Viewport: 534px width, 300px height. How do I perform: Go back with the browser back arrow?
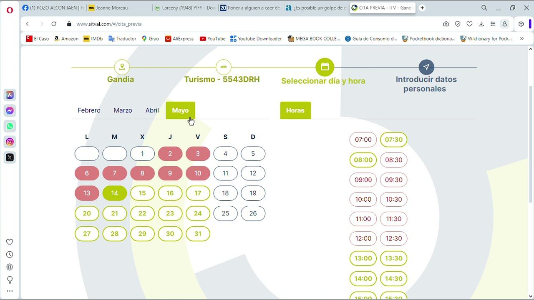pos(28,24)
